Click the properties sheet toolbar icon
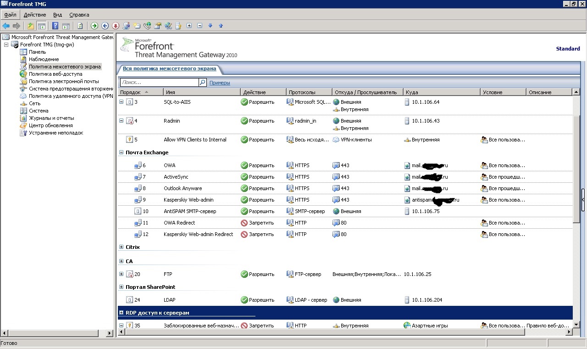The image size is (587, 349). [x=158, y=26]
